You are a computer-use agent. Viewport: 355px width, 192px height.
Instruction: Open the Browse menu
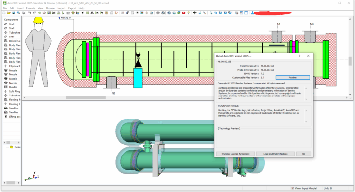click(x=50, y=8)
